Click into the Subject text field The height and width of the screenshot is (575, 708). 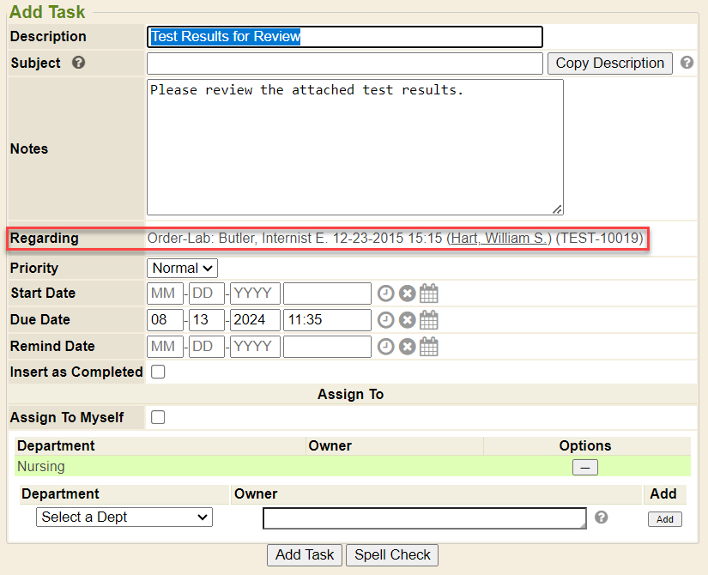pos(344,64)
